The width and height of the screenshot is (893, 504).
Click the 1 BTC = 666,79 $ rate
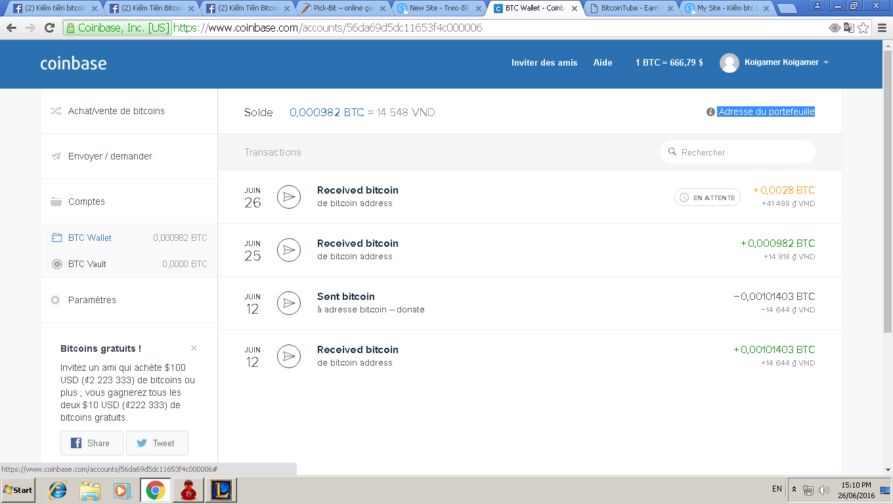pyautogui.click(x=669, y=63)
